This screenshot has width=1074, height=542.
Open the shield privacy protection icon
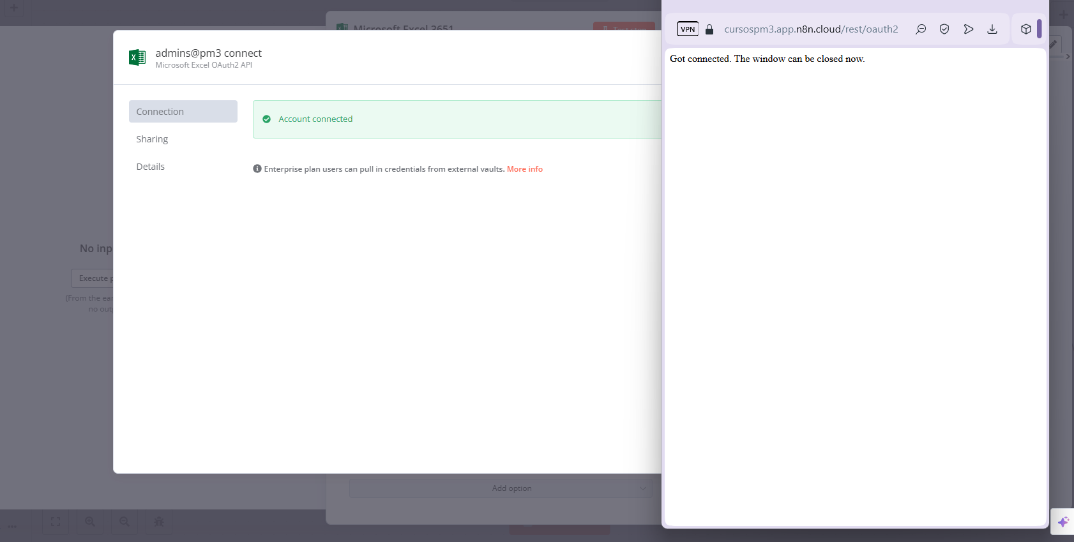[x=944, y=29]
